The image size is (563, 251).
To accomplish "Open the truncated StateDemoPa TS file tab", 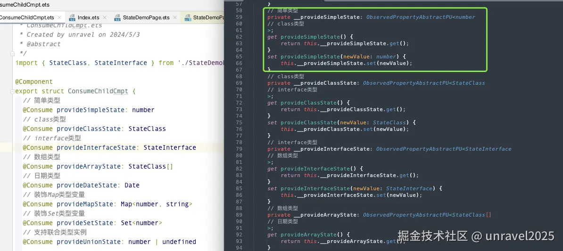I will coord(208,17).
